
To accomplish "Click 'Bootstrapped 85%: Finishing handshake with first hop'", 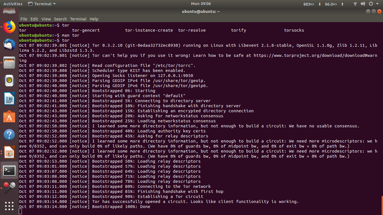I will (158, 191).
